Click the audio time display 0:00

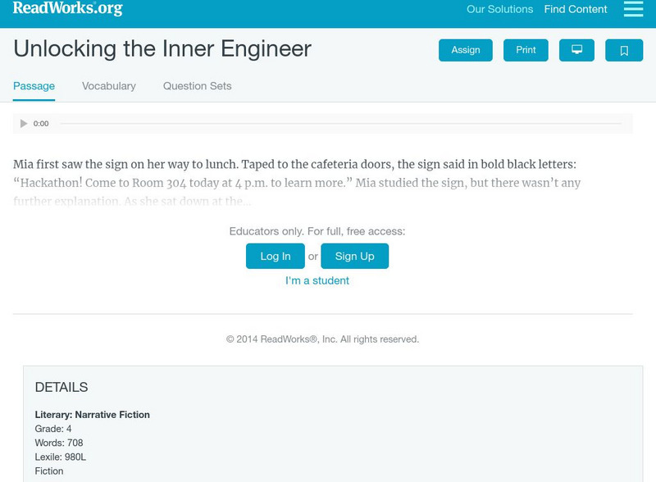(41, 124)
